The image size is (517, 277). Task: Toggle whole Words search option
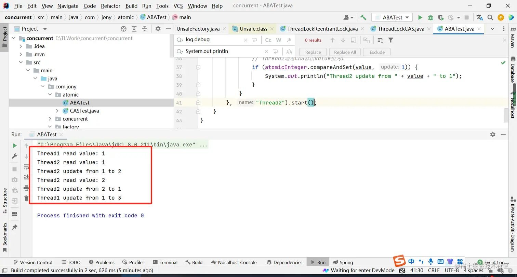coord(279,40)
